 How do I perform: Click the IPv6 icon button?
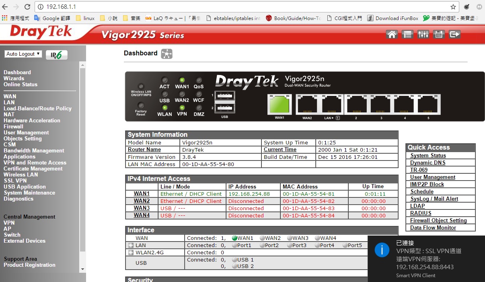click(x=57, y=55)
